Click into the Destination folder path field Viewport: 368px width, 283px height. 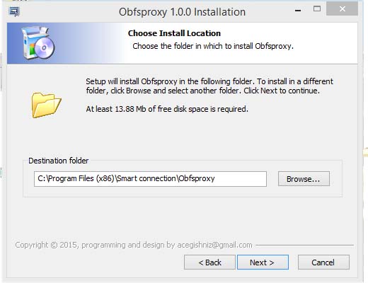pyautogui.click(x=150, y=179)
